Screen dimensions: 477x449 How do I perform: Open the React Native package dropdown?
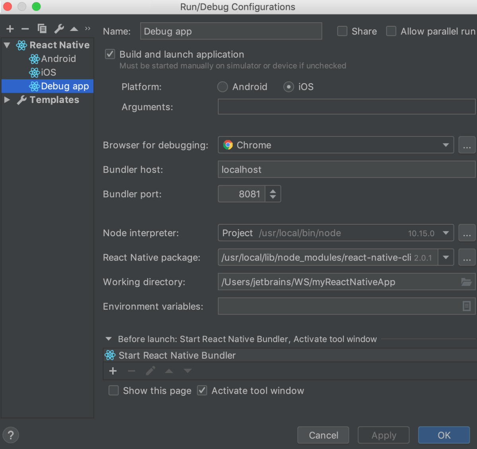tap(446, 257)
